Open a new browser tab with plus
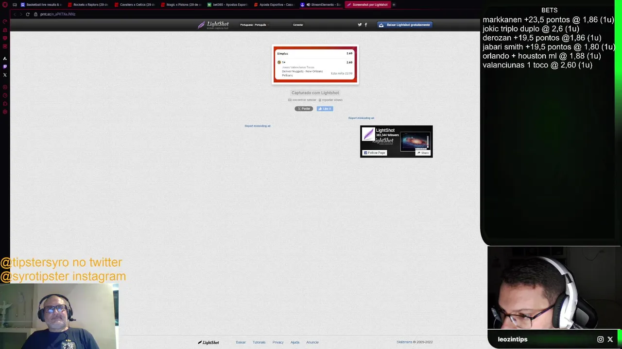Image resolution: width=622 pixels, height=349 pixels. tap(394, 4)
